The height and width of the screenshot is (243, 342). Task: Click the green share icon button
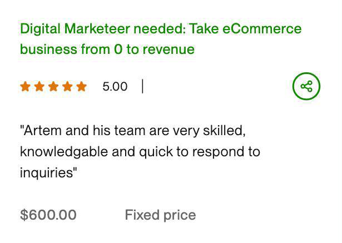click(306, 86)
